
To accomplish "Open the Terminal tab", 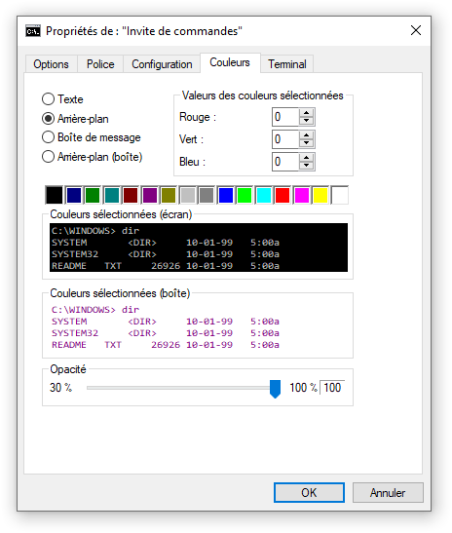I will tap(286, 64).
